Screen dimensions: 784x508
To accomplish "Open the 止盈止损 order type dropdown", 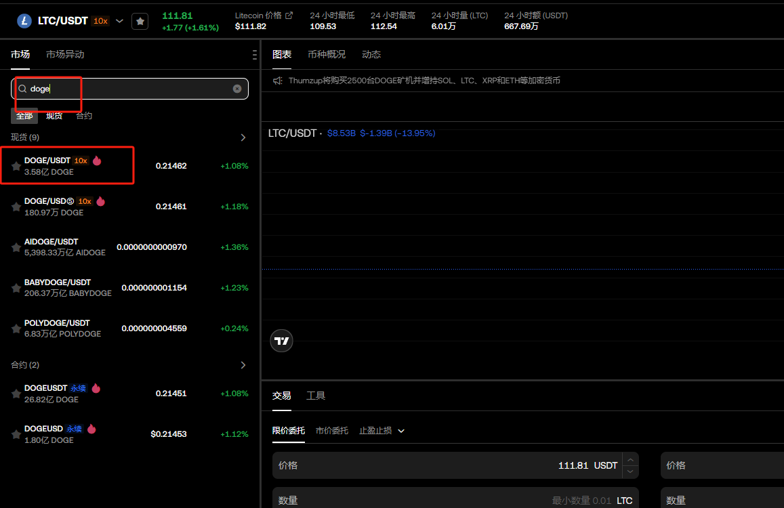I will point(381,431).
